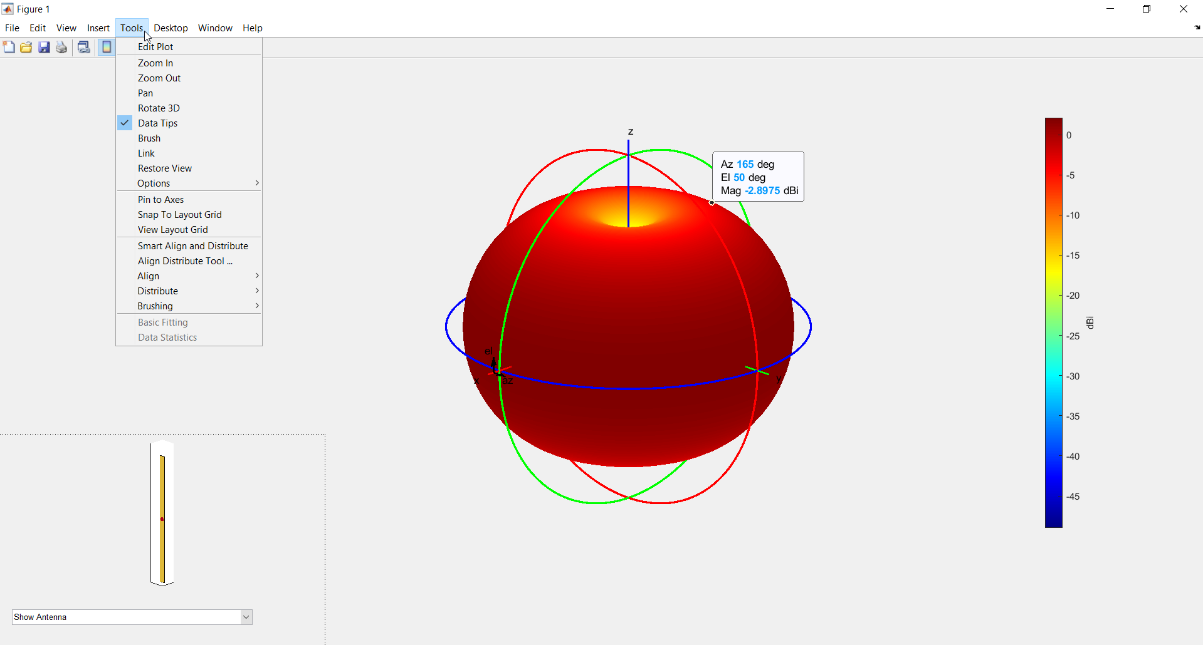The image size is (1203, 645).
Task: Create a new figure using the toolbar icon
Action: (9, 46)
